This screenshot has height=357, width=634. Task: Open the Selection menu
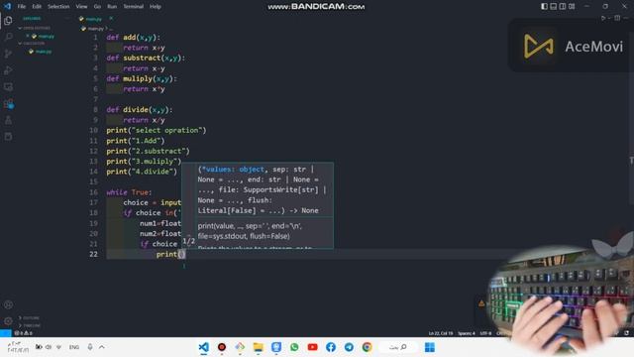pyautogui.click(x=58, y=7)
